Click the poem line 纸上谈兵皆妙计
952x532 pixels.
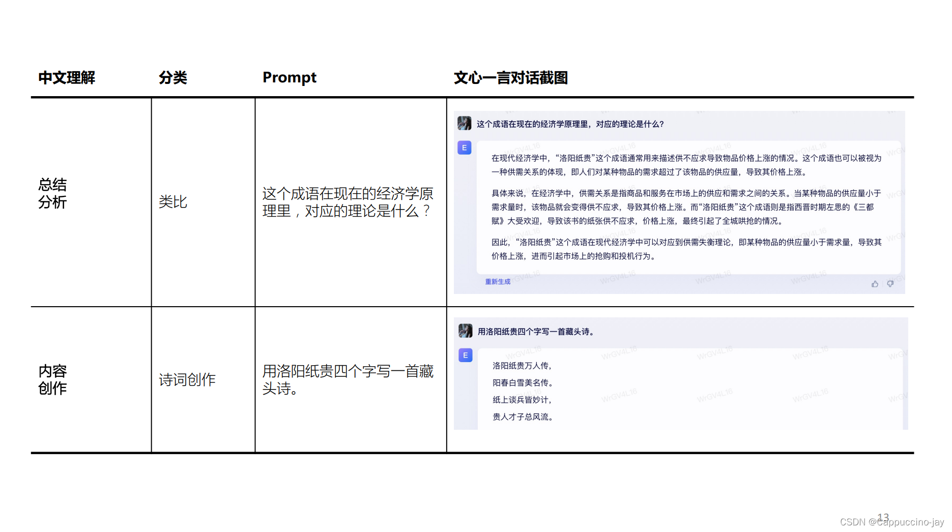coord(523,400)
